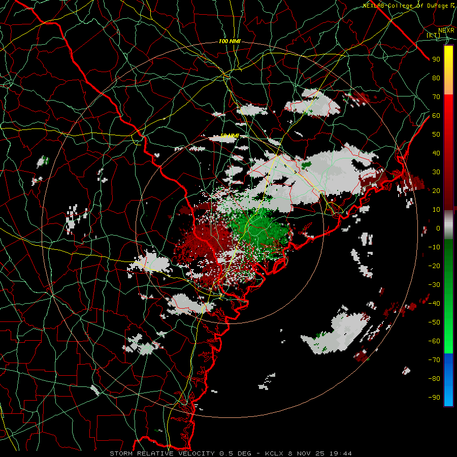Screen dimensions: 457x457
Task: Click the -10 value on velocity scale
Action: tap(434, 247)
